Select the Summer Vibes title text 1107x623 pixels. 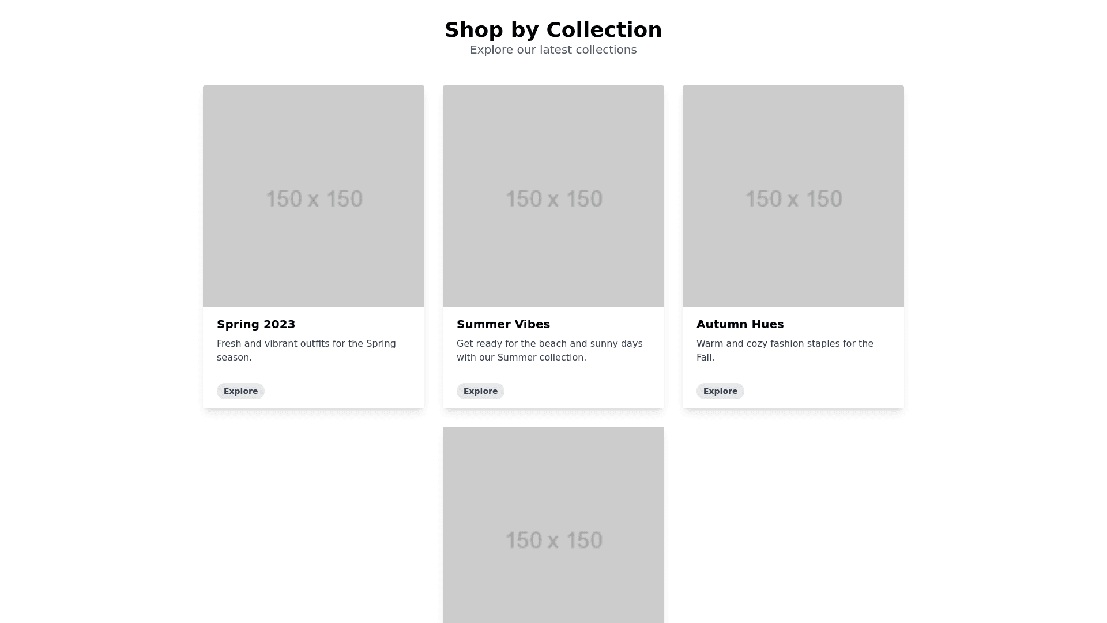pyautogui.click(x=503, y=324)
